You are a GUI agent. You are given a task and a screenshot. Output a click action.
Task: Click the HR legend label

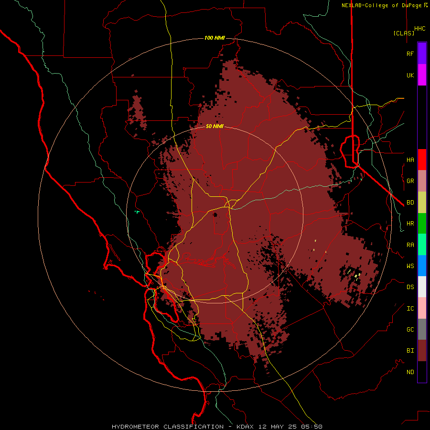coord(410,224)
